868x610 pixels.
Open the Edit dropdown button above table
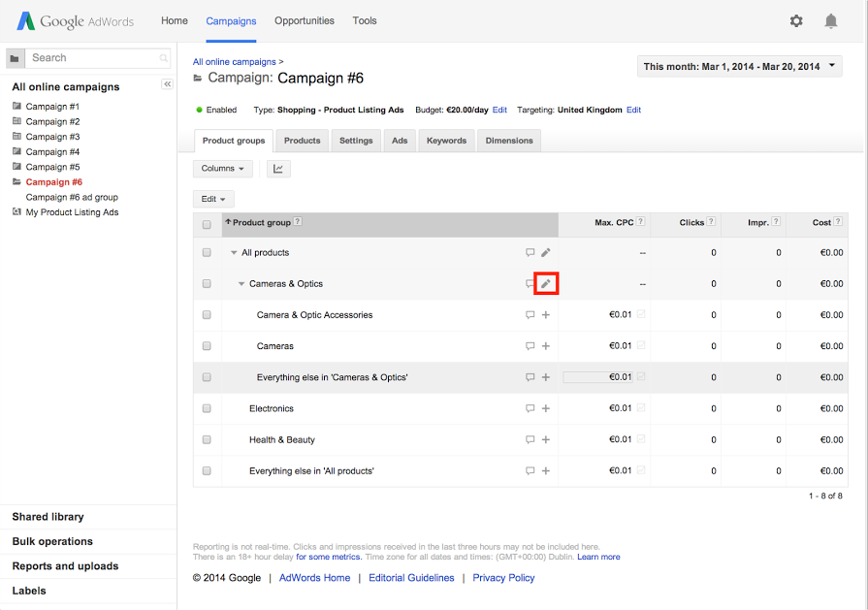tap(213, 199)
